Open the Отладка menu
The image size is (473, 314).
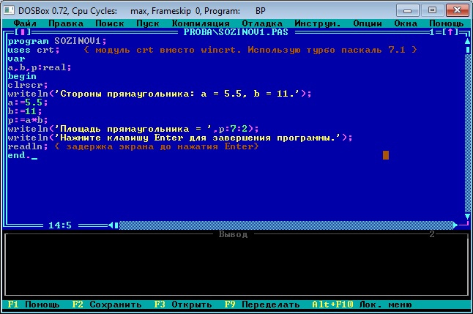pos(262,23)
